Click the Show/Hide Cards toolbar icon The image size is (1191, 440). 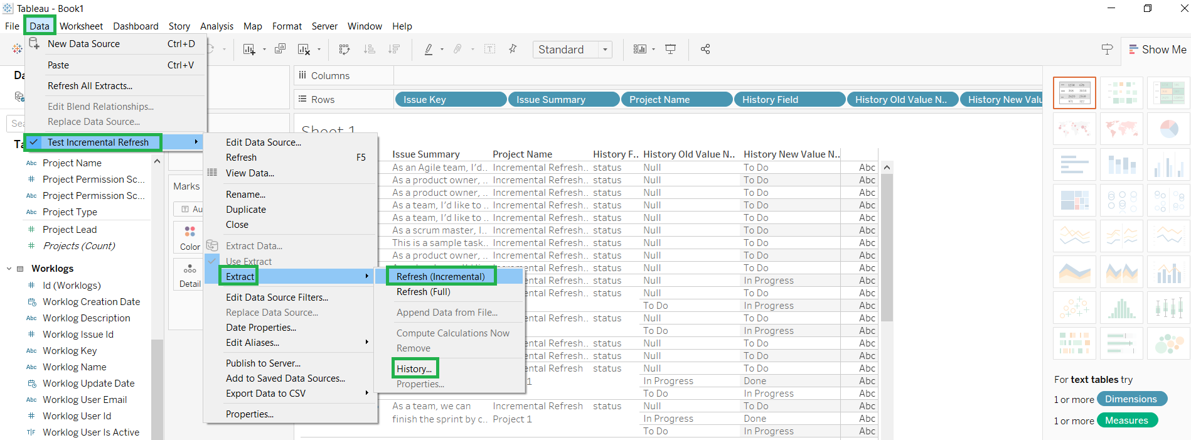pyautogui.click(x=639, y=49)
